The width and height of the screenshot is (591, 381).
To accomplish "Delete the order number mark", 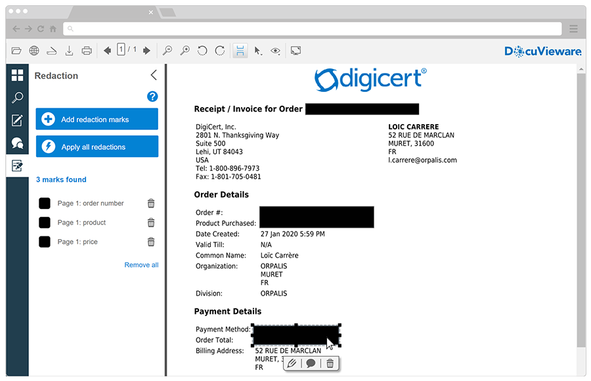I will (151, 204).
